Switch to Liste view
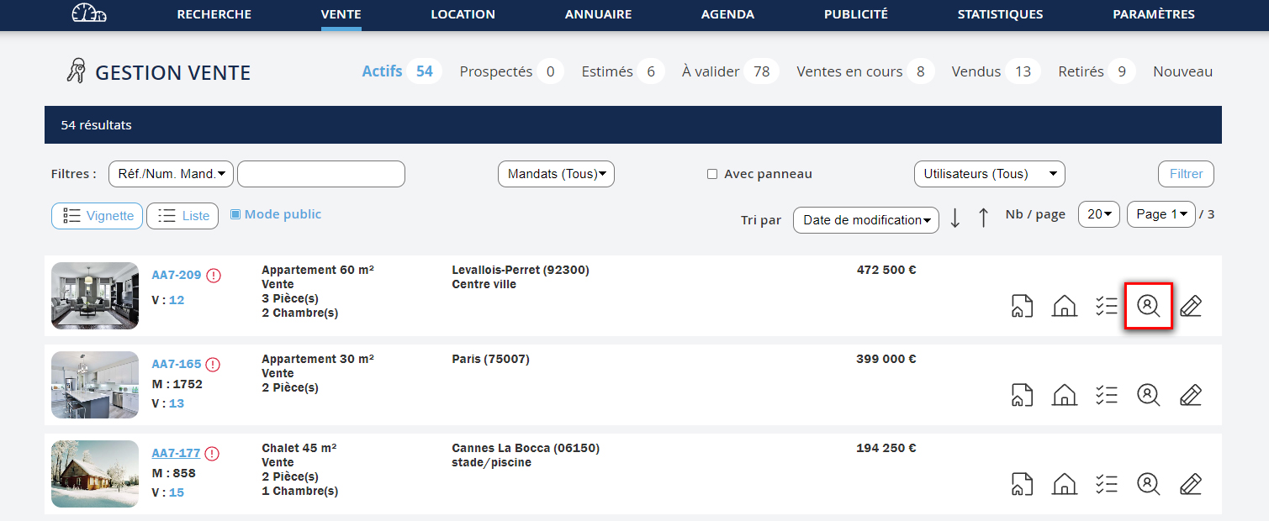This screenshot has height=521, width=1269. [x=182, y=216]
